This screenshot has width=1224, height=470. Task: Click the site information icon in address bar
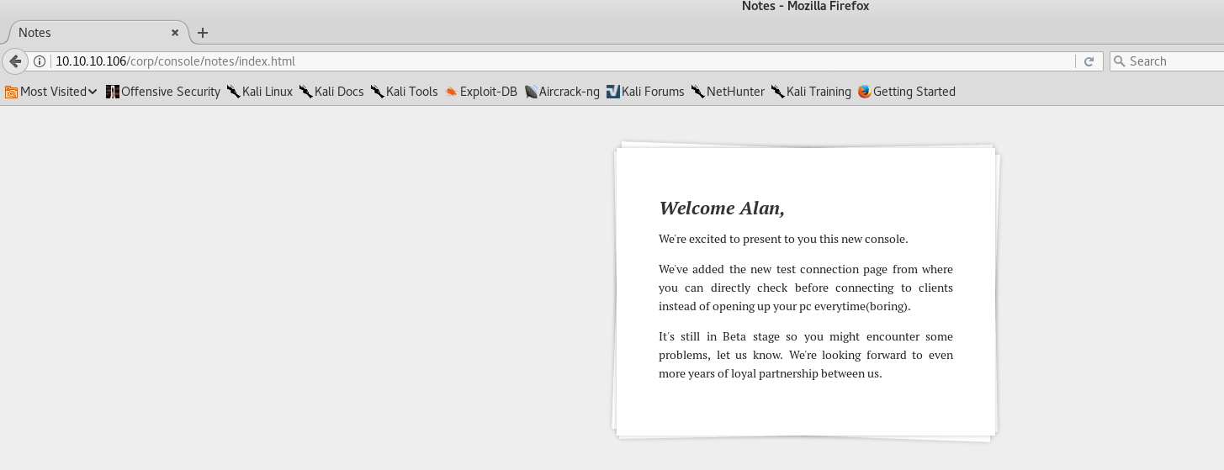click(x=40, y=61)
